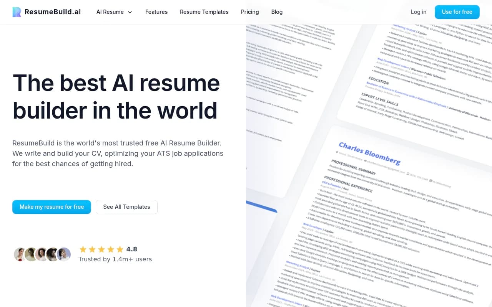The height and width of the screenshot is (307, 492).
Task: Open See All Templates
Action: [126, 207]
